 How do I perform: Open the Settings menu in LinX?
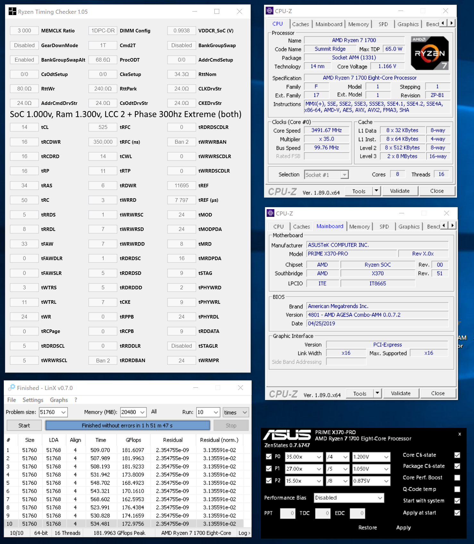click(x=33, y=400)
